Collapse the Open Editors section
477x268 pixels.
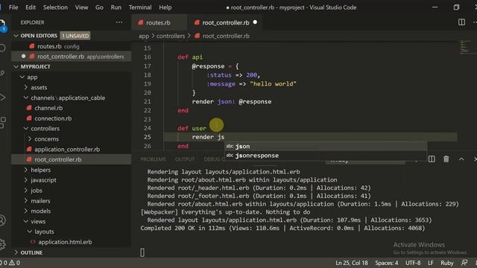[x=16, y=36]
